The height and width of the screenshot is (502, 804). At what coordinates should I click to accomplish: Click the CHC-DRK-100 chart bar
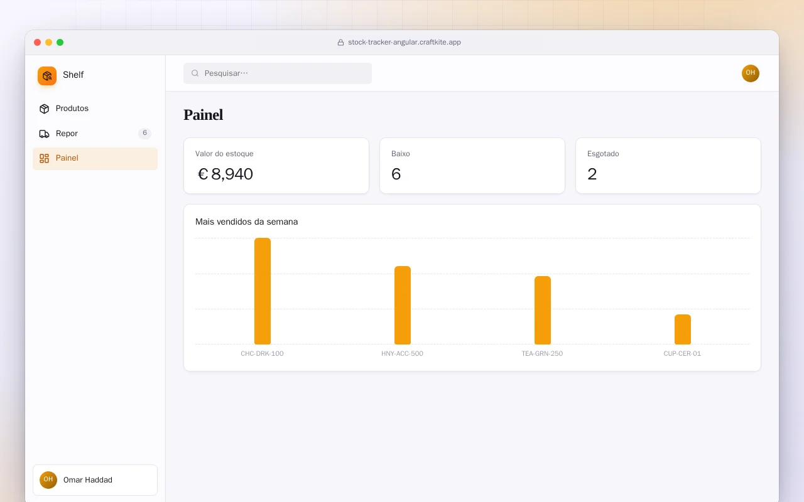[x=263, y=291]
